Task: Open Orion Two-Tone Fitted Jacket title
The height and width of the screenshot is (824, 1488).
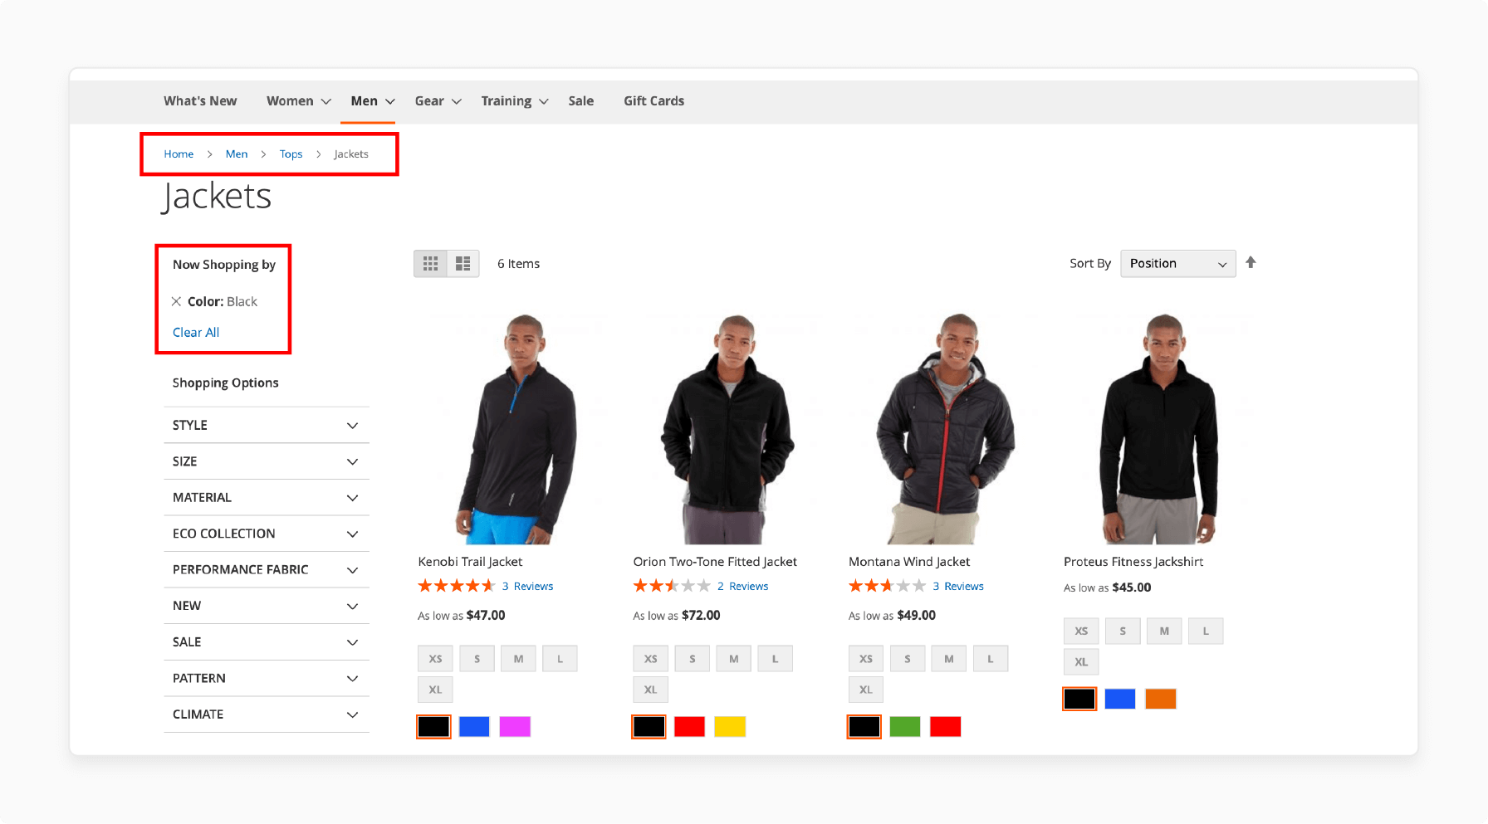Action: click(715, 562)
